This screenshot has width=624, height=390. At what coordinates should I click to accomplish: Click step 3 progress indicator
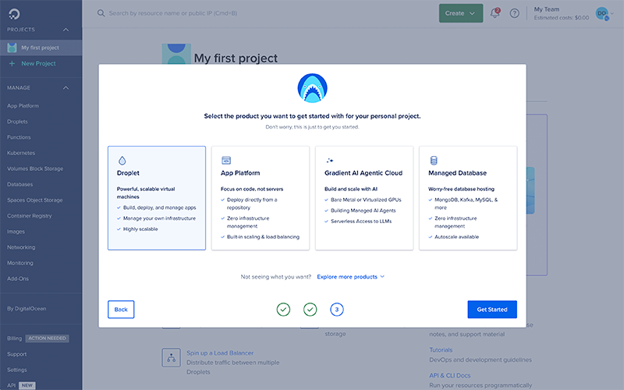coord(337,310)
